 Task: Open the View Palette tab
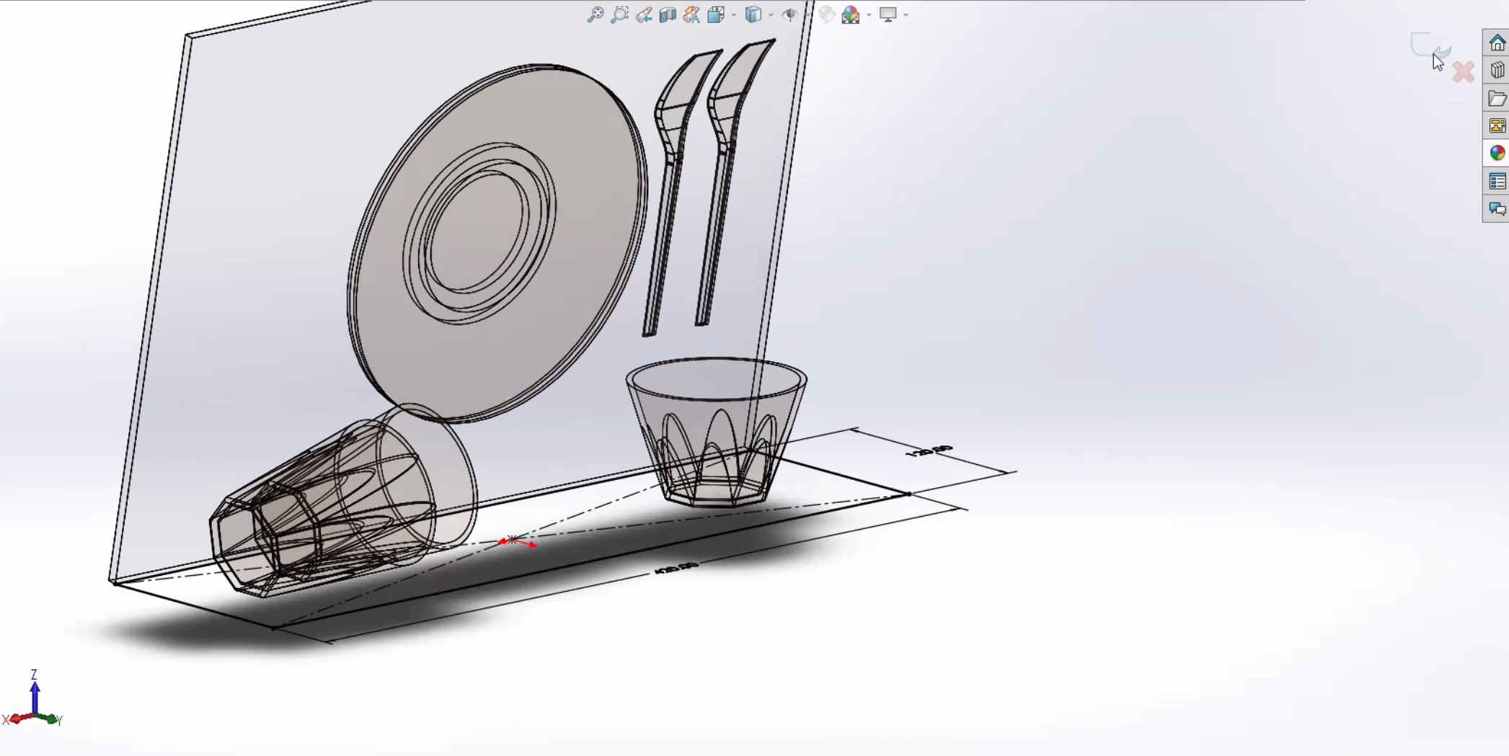click(x=1497, y=126)
